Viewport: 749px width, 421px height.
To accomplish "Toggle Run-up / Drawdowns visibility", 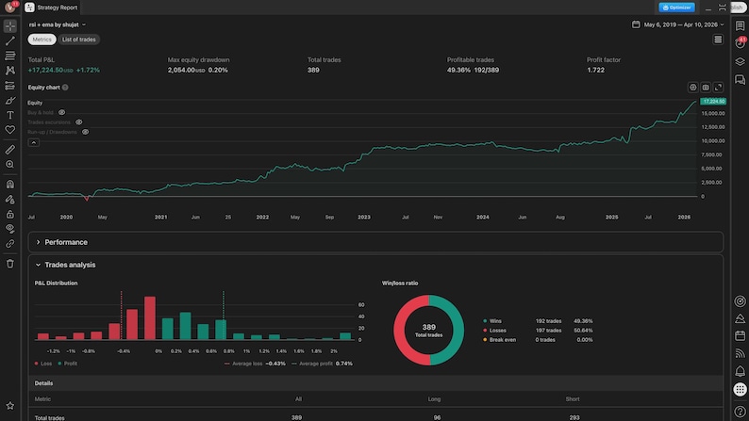I will pos(85,132).
